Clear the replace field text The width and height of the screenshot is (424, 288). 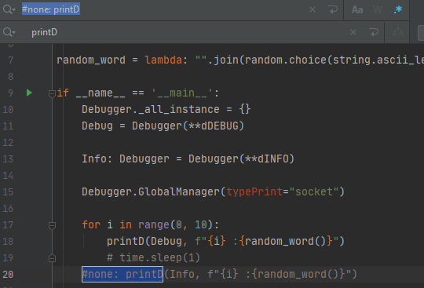[353, 32]
